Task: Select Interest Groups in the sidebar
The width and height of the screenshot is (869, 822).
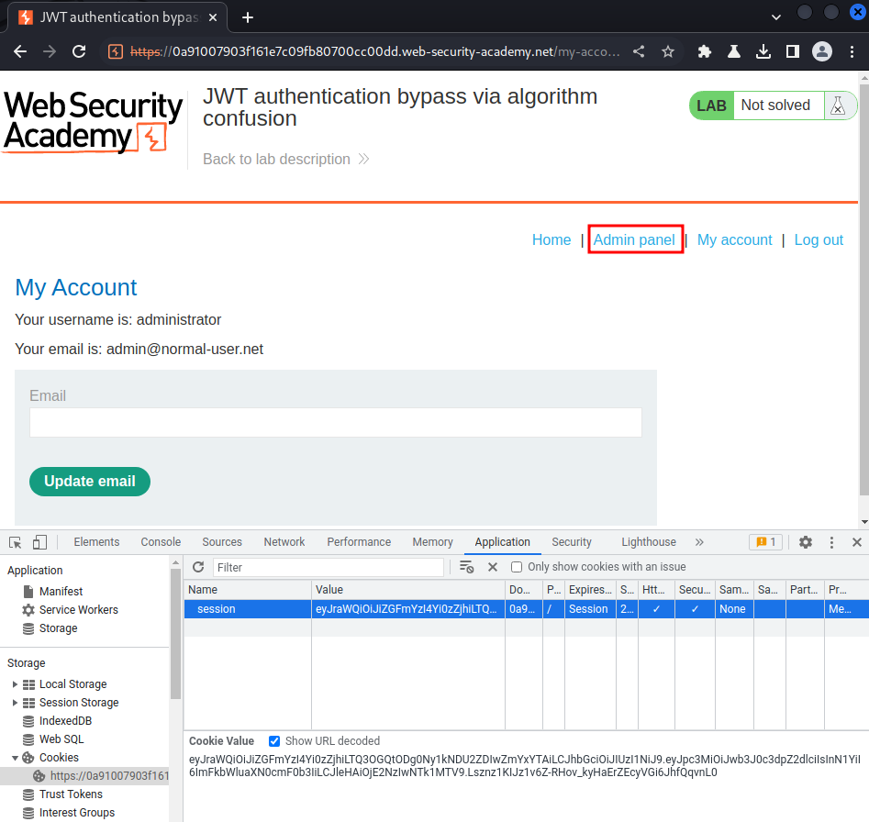Action: click(x=77, y=813)
